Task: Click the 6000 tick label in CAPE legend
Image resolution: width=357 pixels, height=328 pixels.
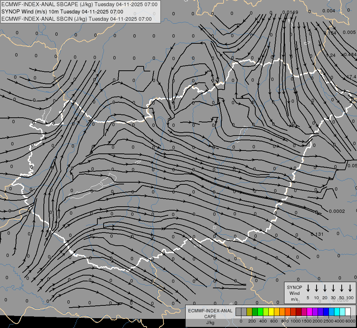Action: point(350,321)
